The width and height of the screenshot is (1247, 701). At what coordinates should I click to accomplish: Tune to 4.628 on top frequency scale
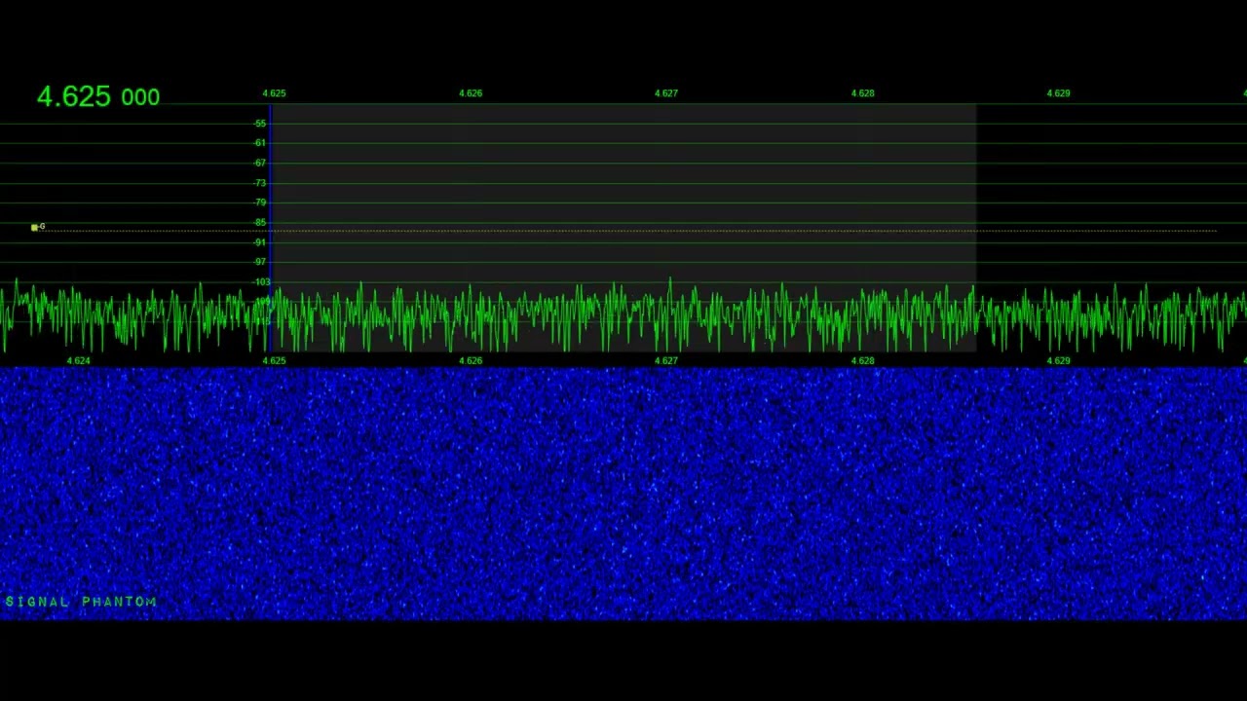click(863, 93)
